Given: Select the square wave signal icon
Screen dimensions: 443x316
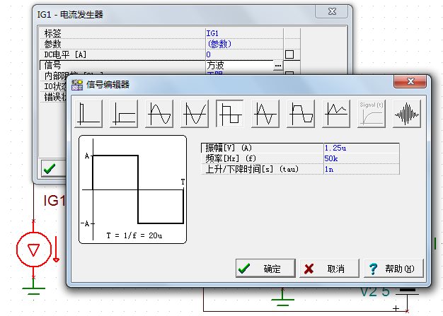Looking at the screenshot, I should pos(230,114).
